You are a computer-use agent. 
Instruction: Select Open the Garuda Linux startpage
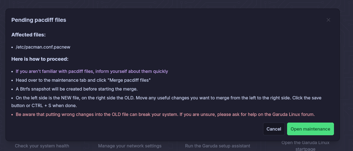[x=305, y=146]
